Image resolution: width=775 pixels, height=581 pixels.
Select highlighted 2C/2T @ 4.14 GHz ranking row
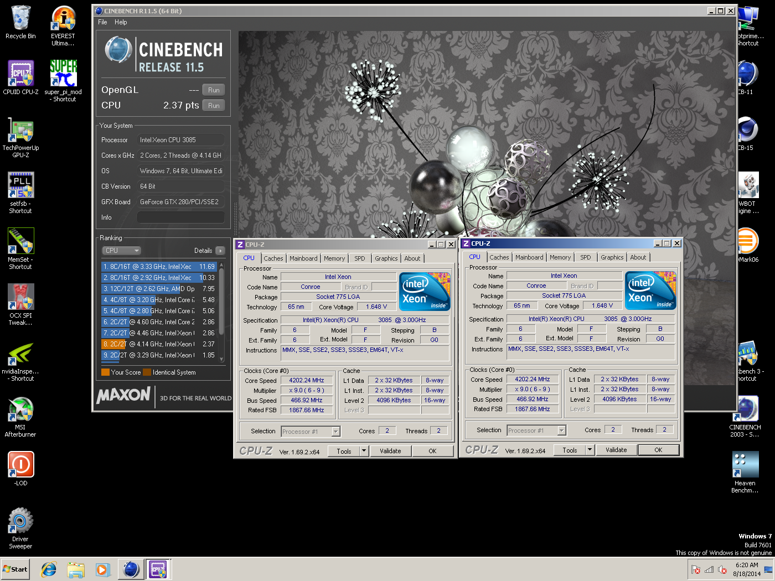click(x=159, y=344)
